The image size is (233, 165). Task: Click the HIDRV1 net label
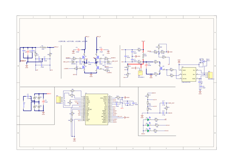[68, 58]
